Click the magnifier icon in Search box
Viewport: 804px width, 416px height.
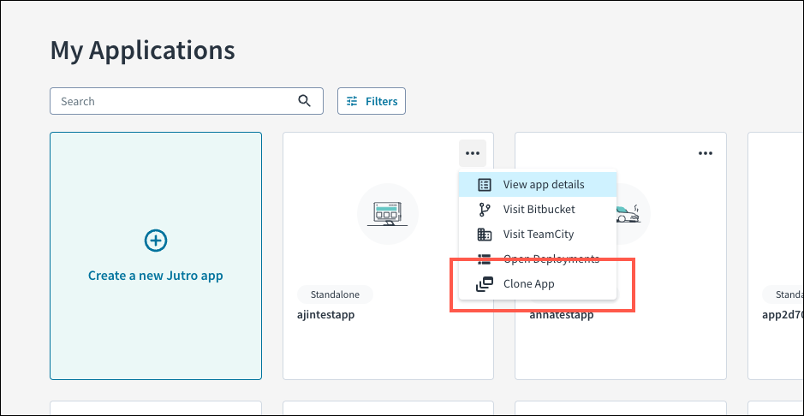coord(304,101)
